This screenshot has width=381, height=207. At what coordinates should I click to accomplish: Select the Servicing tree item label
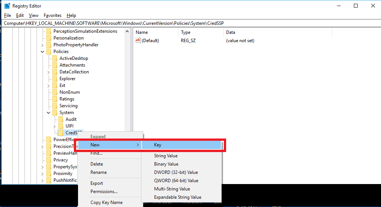(69, 106)
